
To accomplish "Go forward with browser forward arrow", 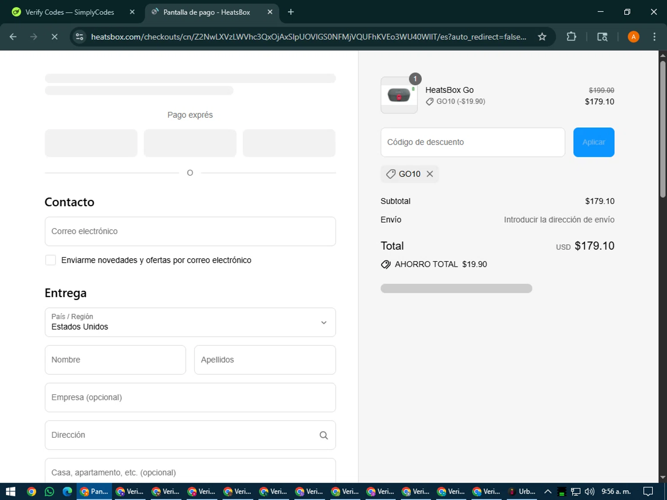I will point(34,37).
